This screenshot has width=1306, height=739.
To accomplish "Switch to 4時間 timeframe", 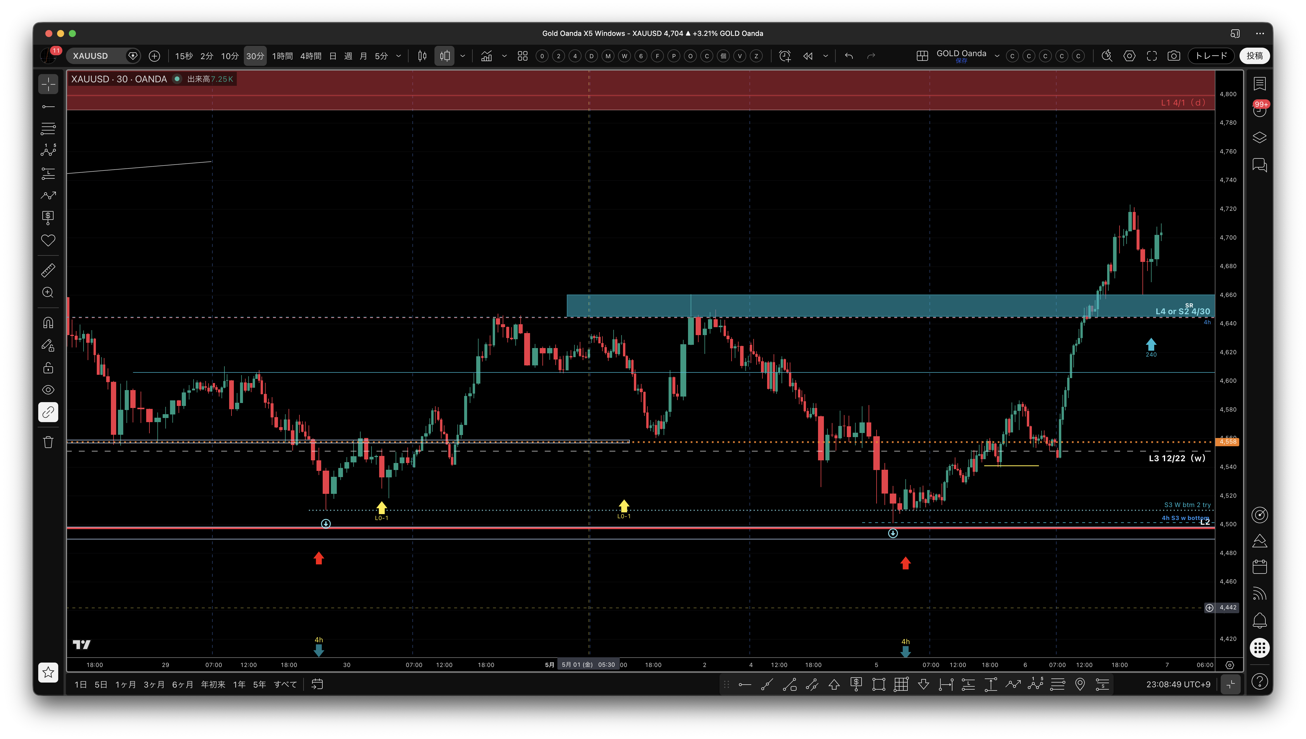I will pyautogui.click(x=311, y=56).
